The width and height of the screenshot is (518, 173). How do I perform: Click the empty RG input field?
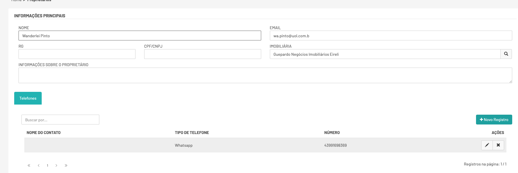tap(77, 54)
